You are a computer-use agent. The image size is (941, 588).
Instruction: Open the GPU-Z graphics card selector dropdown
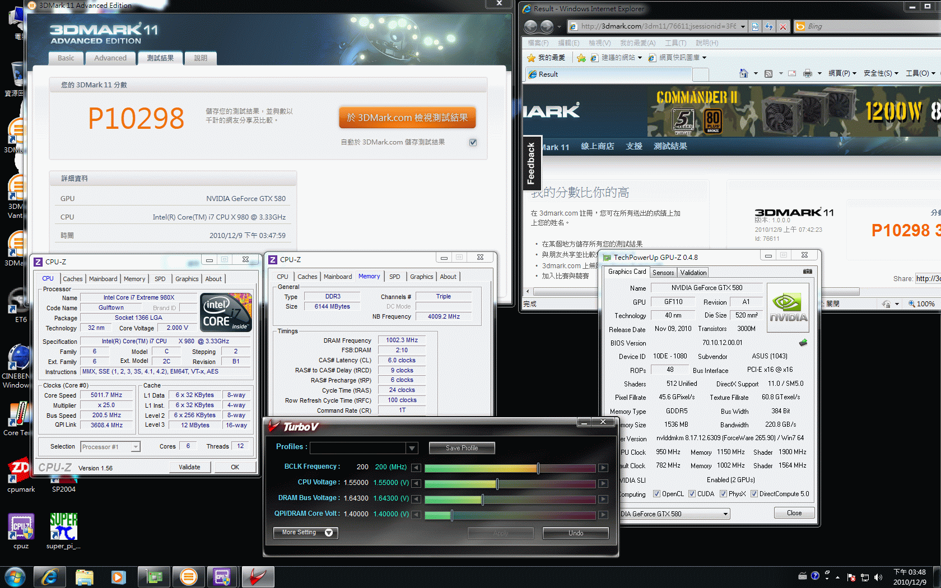[725, 514]
